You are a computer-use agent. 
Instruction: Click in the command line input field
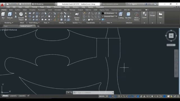point(93,93)
